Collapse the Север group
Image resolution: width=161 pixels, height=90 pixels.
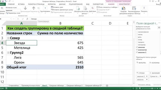tap(8, 38)
